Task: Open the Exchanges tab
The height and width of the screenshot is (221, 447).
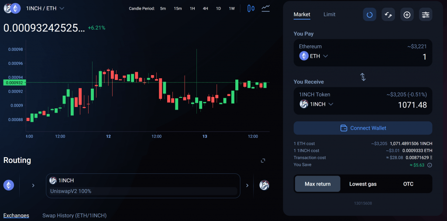Action: (16, 216)
